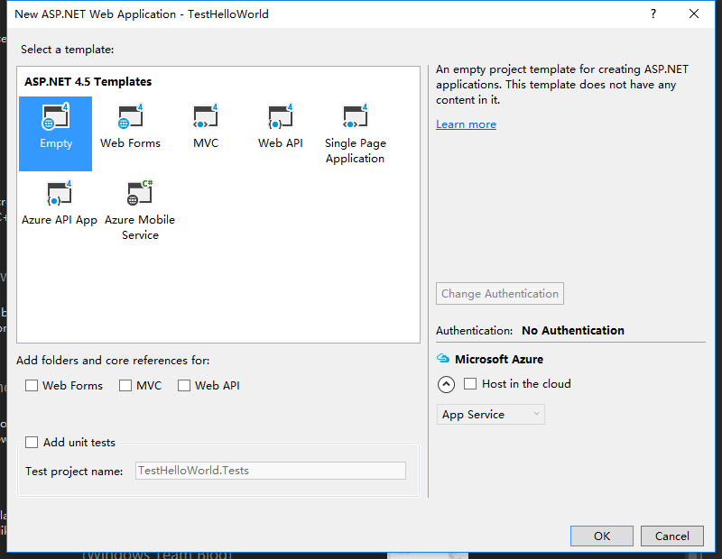Click the Change Authentication button

click(500, 294)
